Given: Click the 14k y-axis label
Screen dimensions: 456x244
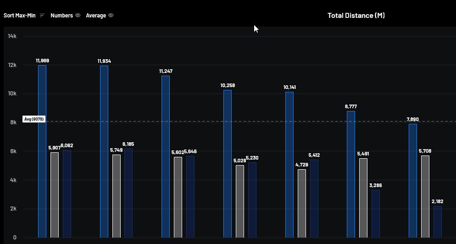Looking at the screenshot, I should click(x=12, y=36).
